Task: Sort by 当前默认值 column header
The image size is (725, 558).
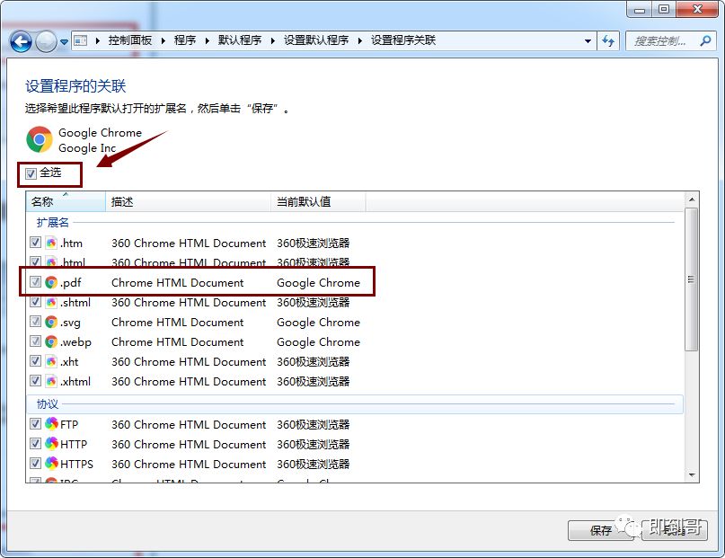Action: pyautogui.click(x=318, y=202)
